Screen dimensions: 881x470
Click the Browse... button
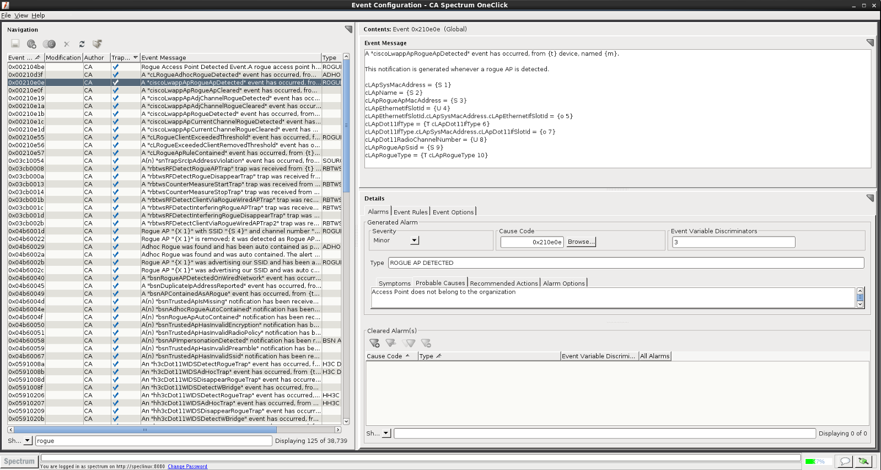pos(581,242)
